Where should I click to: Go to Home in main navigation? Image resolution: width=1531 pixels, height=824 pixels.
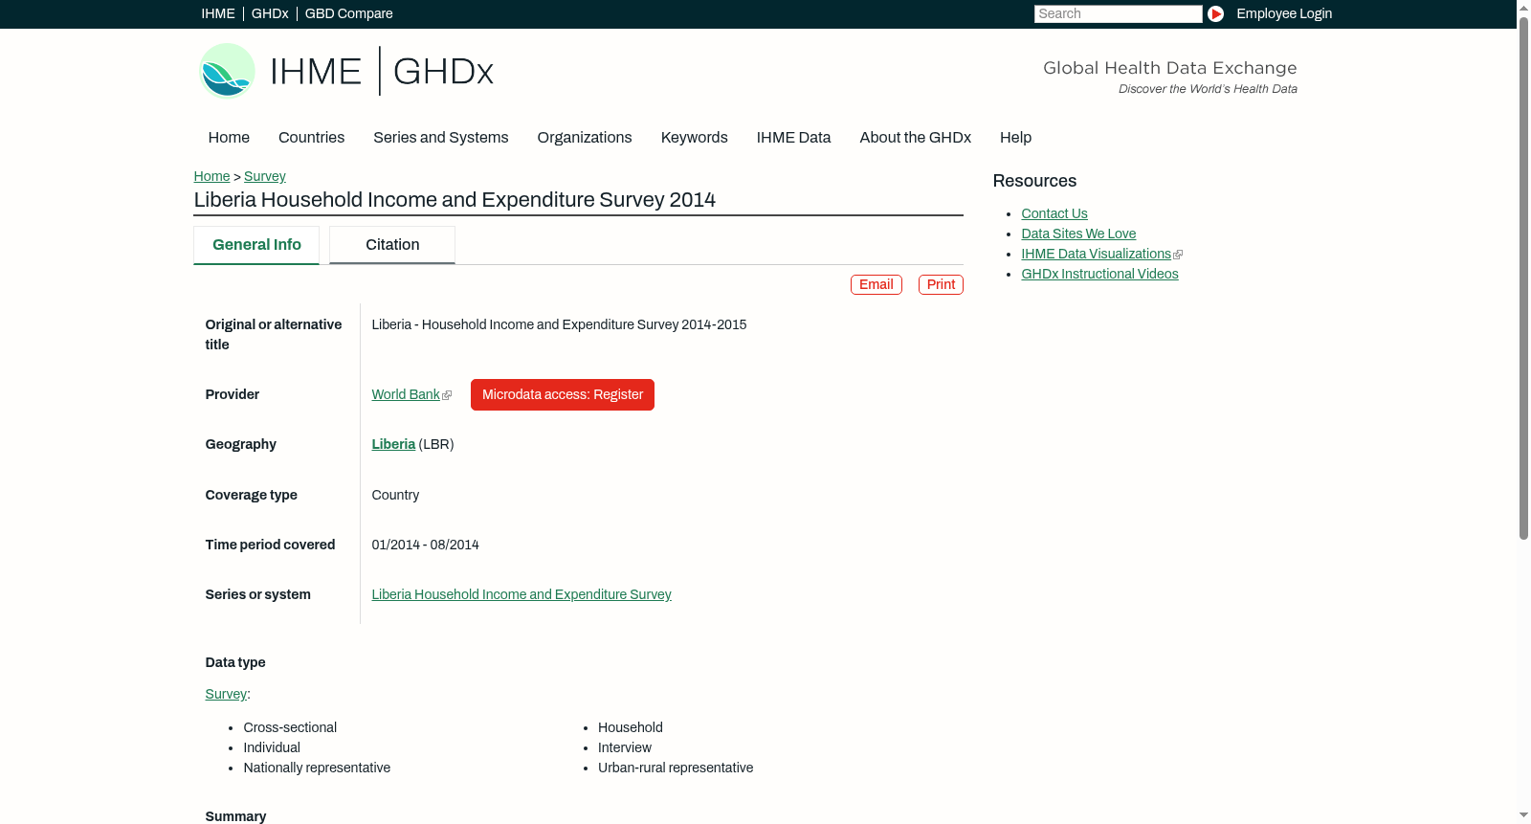tap(229, 138)
